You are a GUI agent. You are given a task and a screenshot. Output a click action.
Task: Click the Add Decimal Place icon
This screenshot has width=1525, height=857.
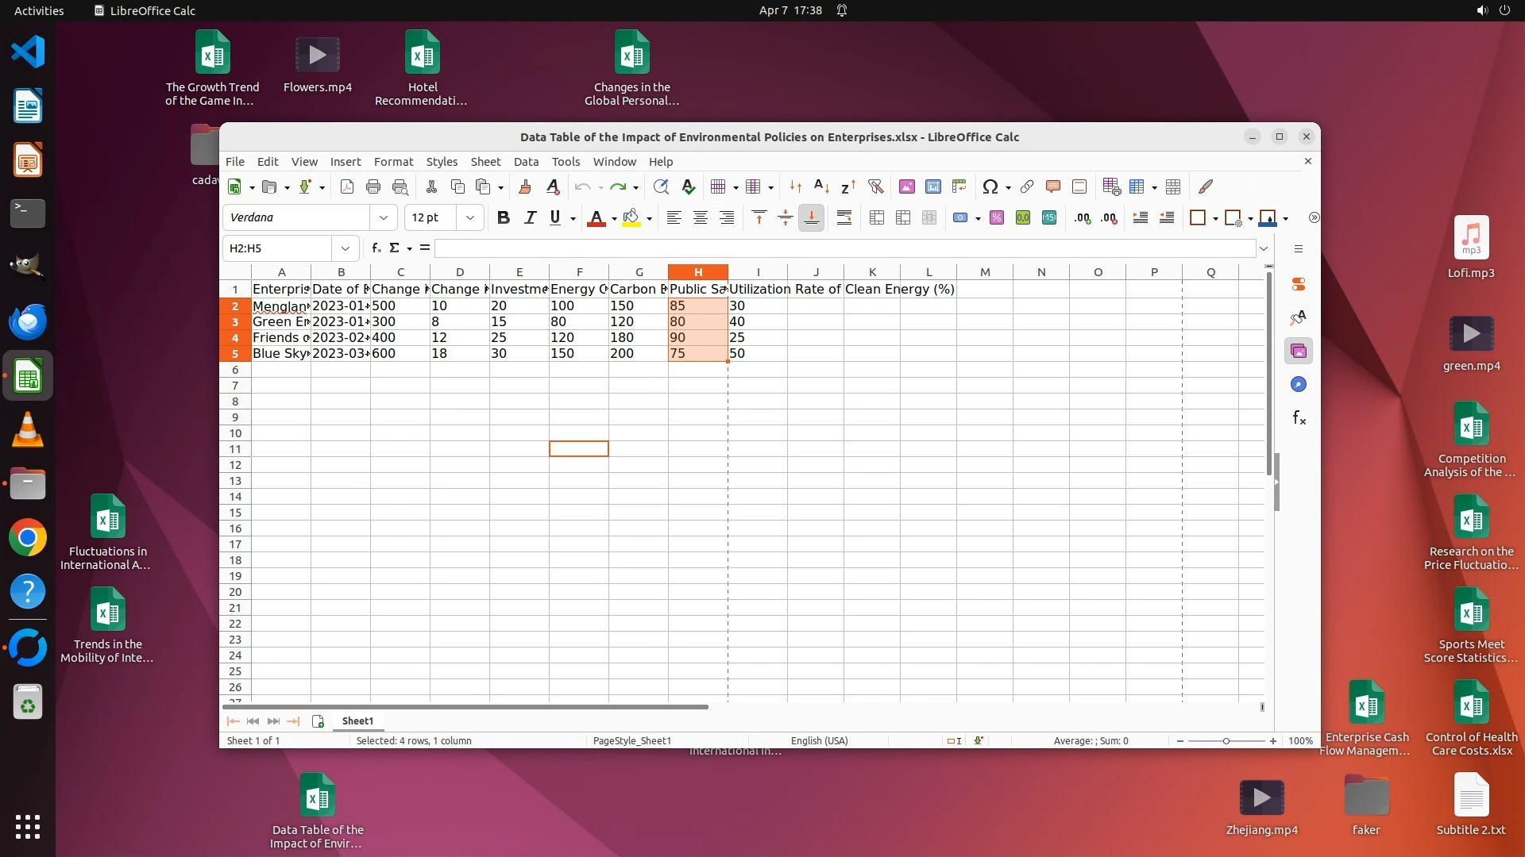[x=1083, y=218]
